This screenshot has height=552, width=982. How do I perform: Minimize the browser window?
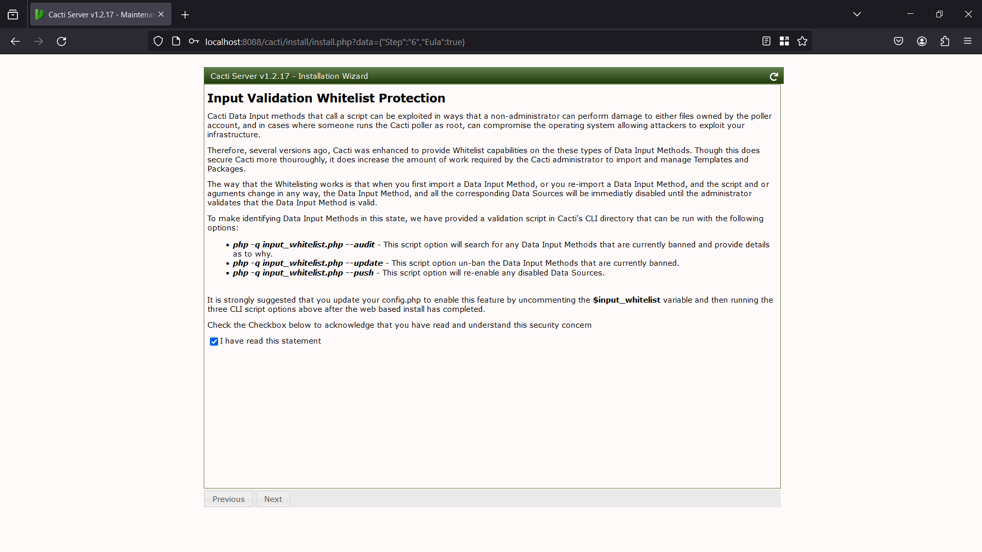[x=910, y=14]
